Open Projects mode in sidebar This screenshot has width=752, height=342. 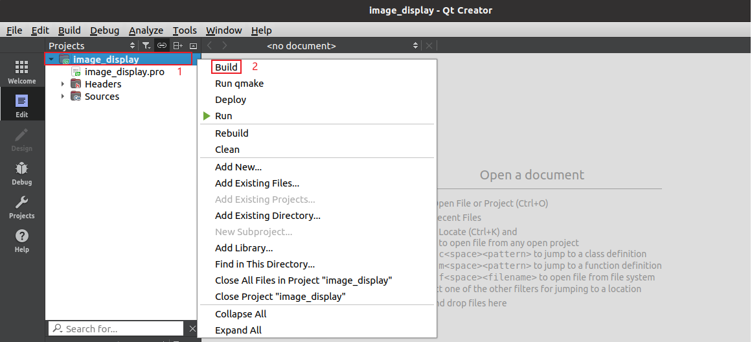[x=21, y=207]
